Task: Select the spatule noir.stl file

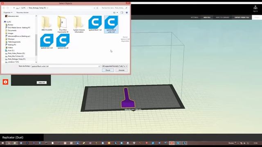Action: tap(63, 41)
